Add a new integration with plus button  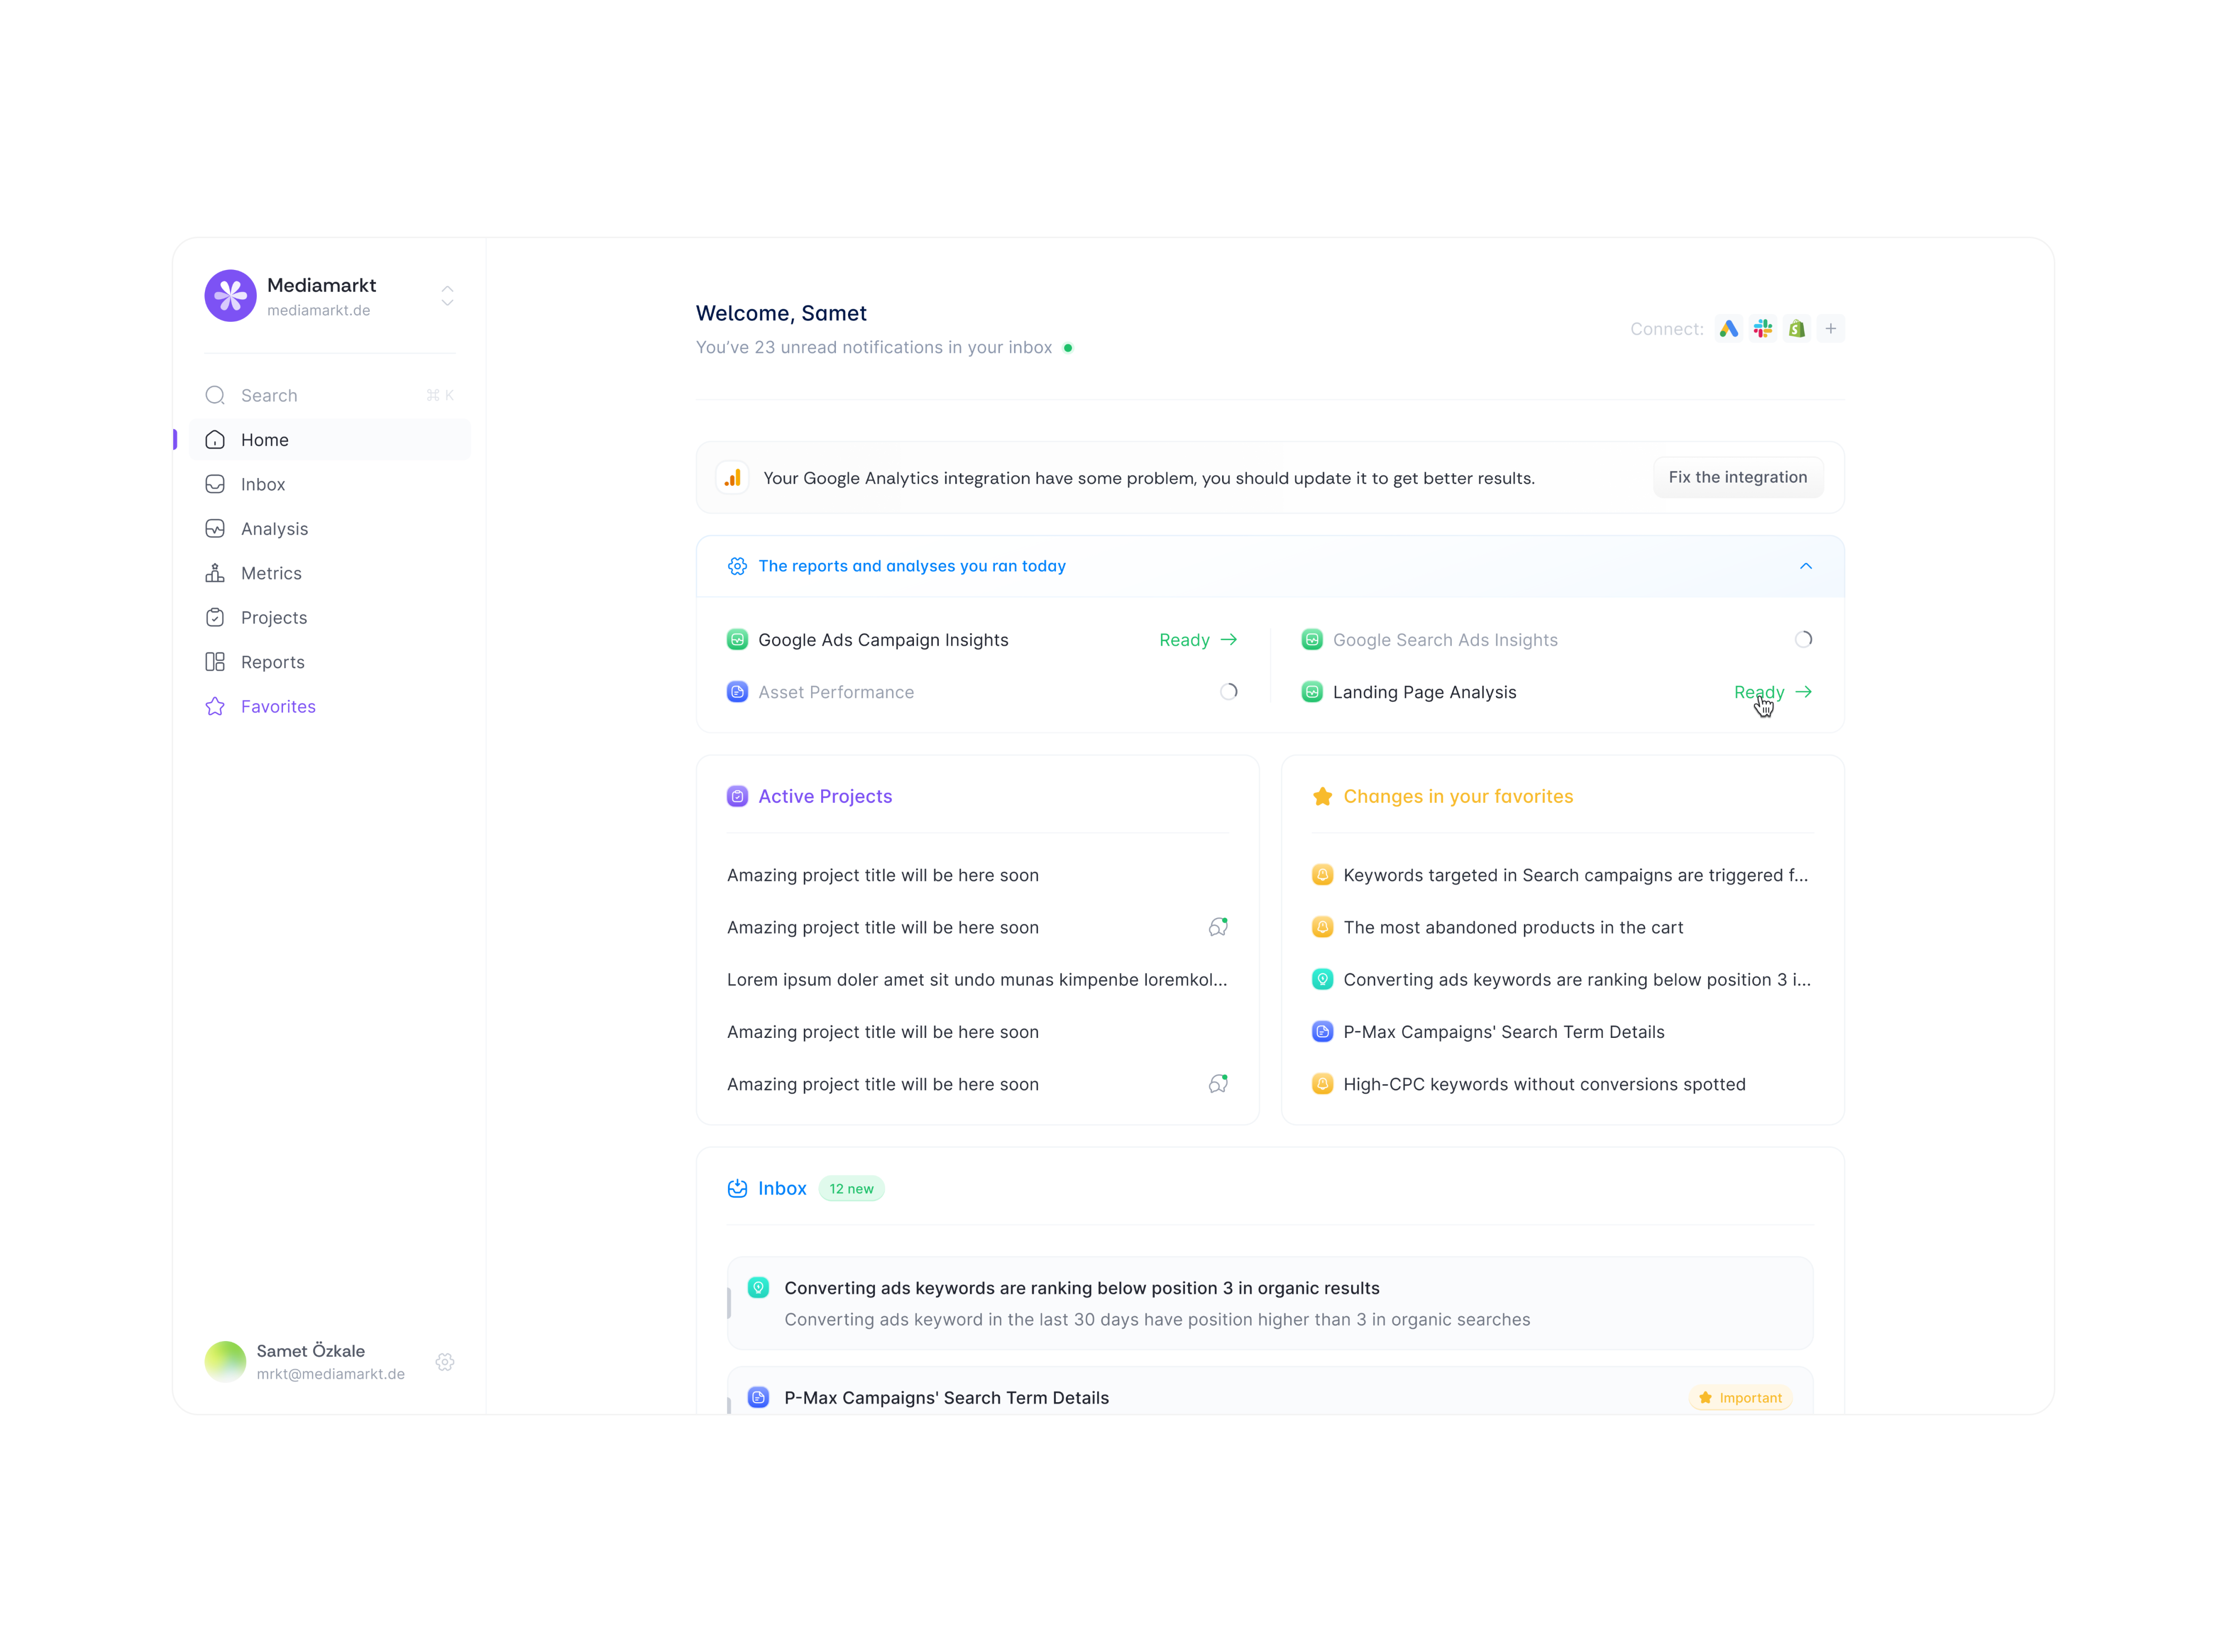coord(1830,329)
